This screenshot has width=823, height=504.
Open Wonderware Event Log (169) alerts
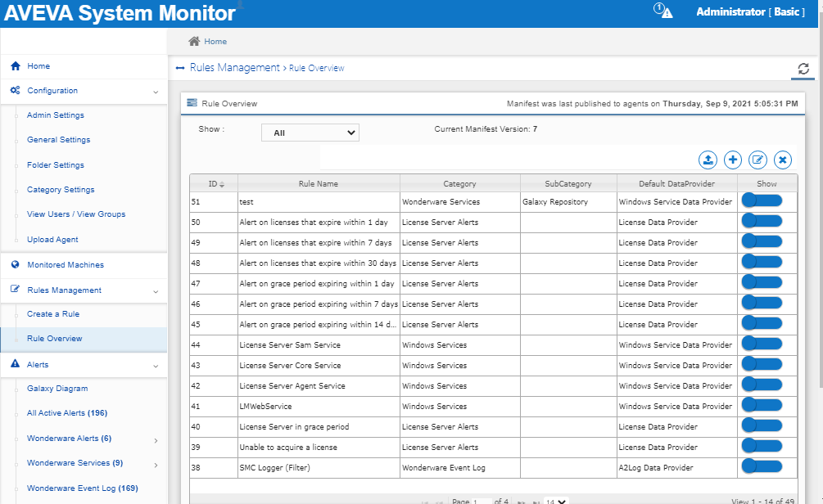(83, 488)
